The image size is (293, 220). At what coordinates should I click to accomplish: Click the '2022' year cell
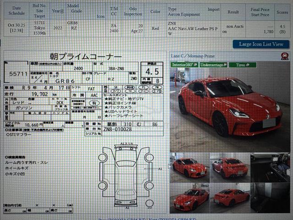coord(58,28)
